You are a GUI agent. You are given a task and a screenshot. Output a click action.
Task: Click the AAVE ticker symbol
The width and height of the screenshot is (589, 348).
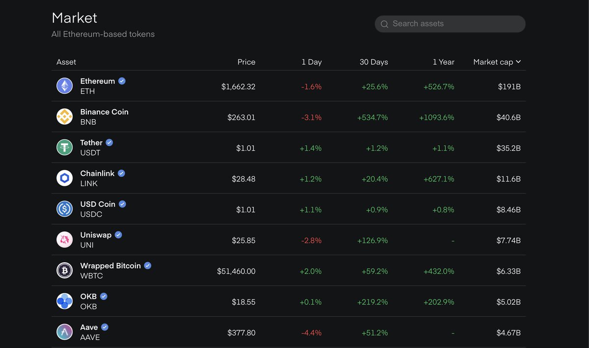(90, 337)
